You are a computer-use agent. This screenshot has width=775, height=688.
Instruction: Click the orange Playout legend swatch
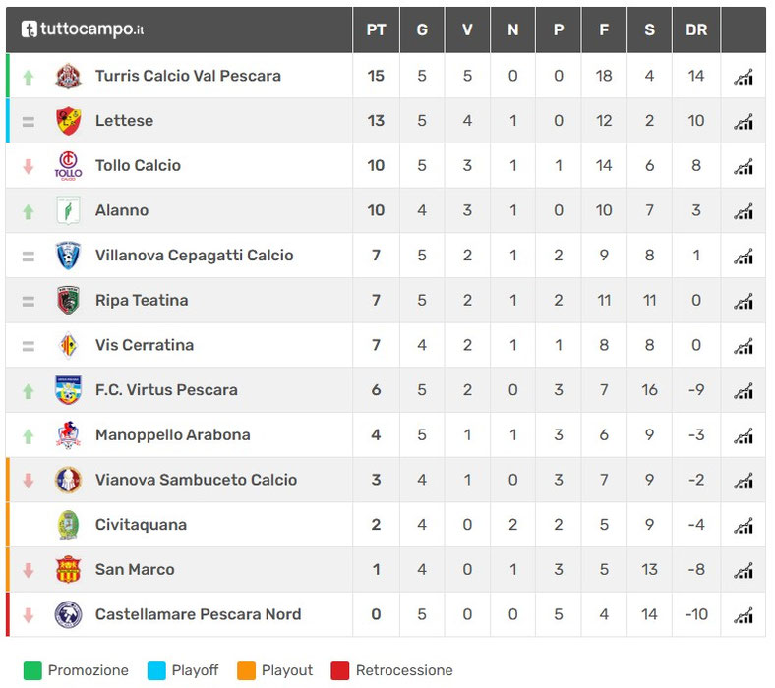pyautogui.click(x=246, y=671)
